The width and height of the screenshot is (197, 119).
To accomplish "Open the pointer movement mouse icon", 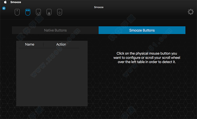I will pyautogui.click(x=59, y=12).
